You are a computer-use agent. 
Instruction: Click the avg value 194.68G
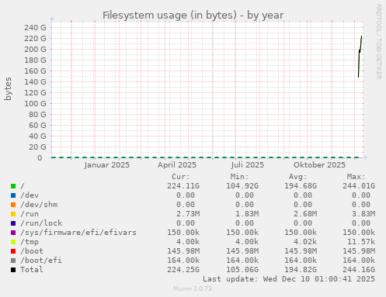[301, 186]
